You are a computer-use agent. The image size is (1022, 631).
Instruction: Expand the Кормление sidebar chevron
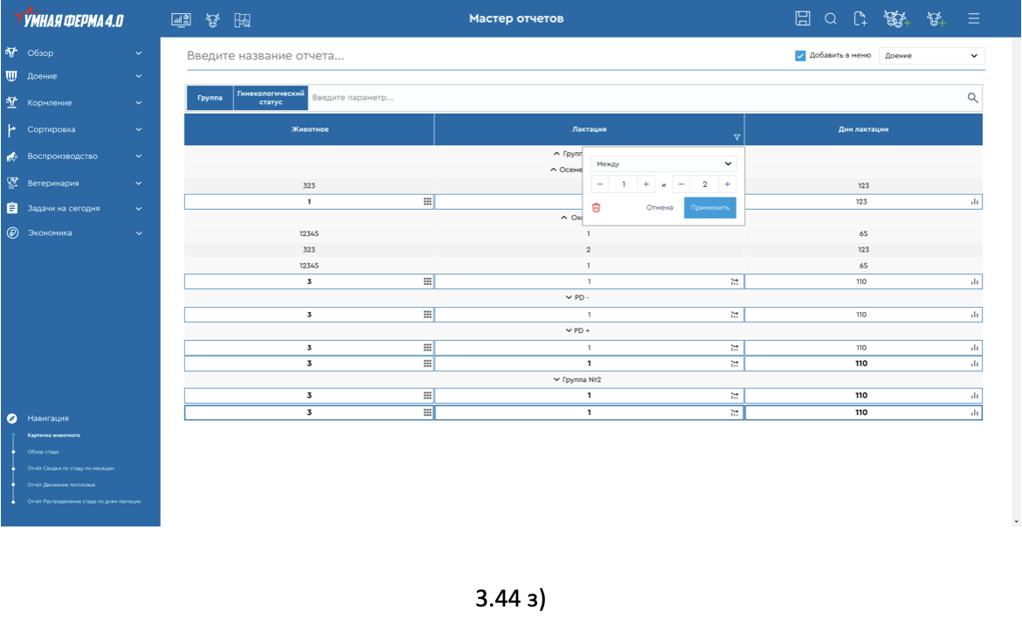[139, 102]
